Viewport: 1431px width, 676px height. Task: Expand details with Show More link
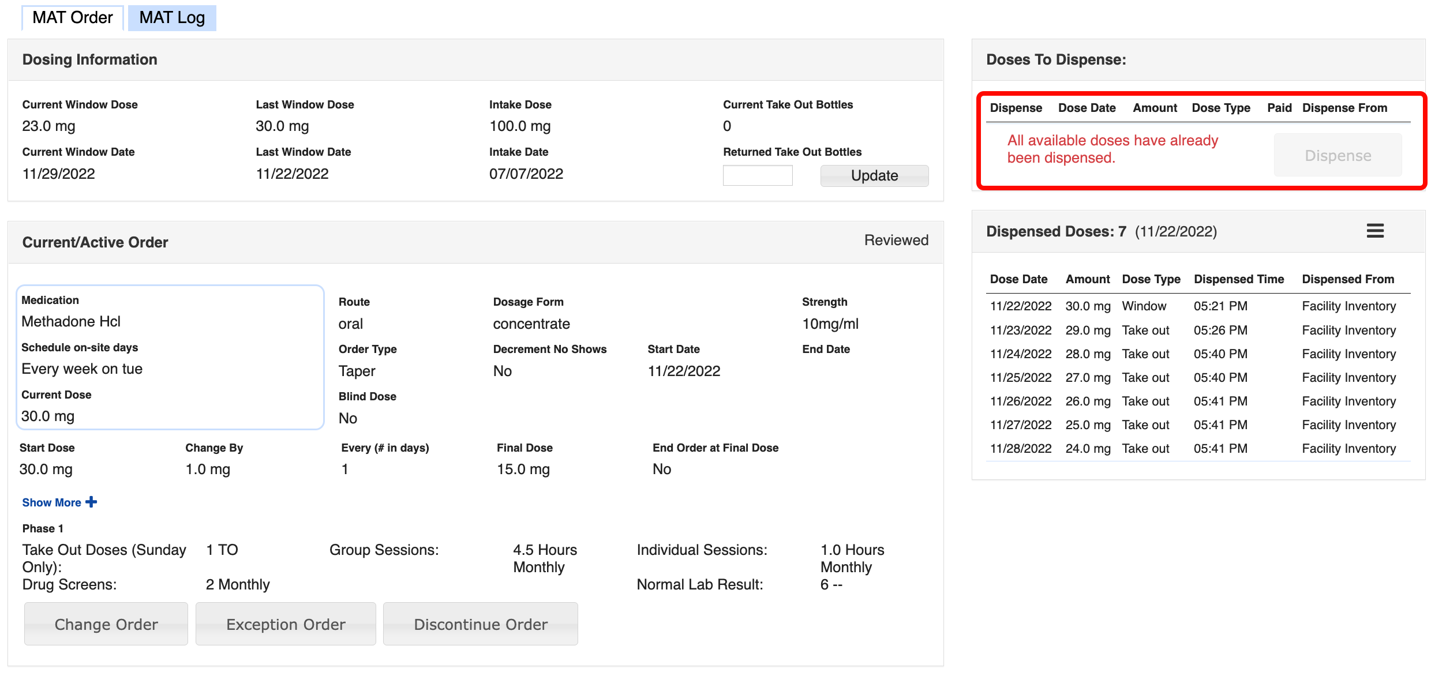(52, 502)
